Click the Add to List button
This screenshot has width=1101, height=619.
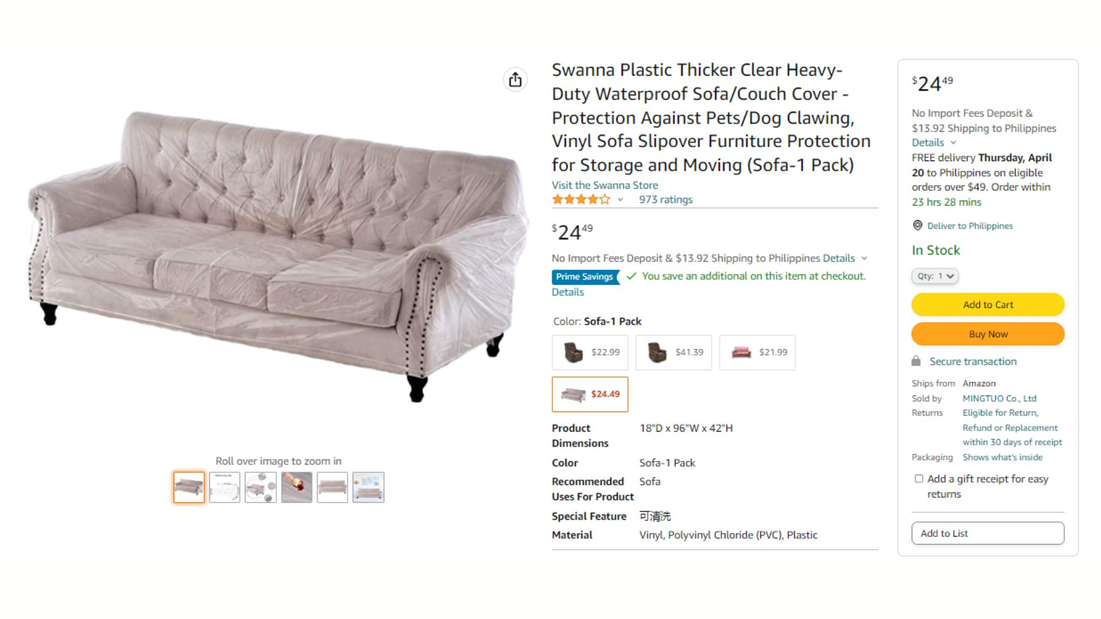[987, 534]
